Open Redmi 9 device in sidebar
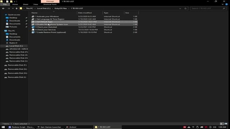This screenshot has width=230, height=129. [x=13, y=43]
